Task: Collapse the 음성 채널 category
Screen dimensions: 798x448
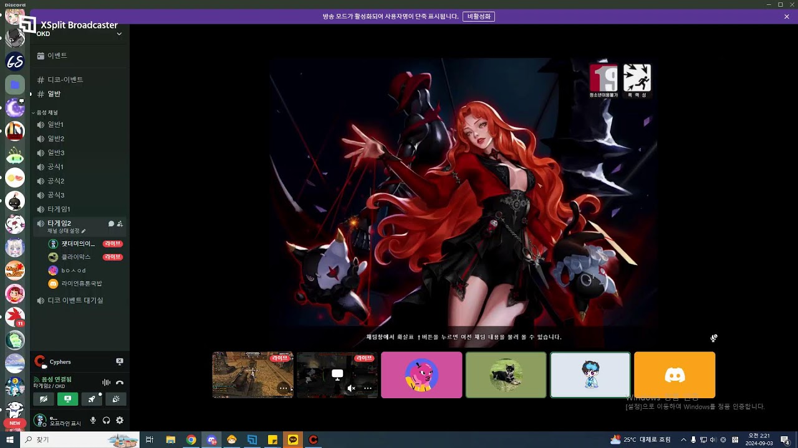Action: pyautogui.click(x=46, y=113)
